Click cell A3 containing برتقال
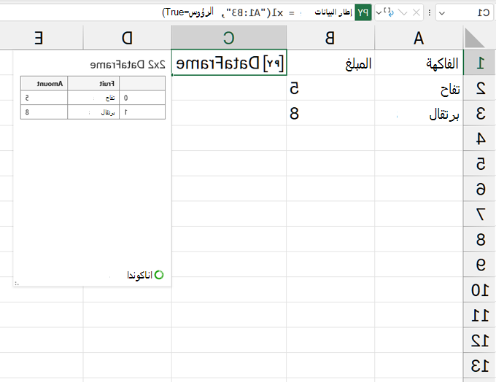This screenshot has height=382, width=496. point(419,113)
